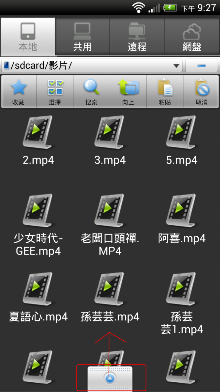220x392 pixels.
Task: Open the 共用 tab
Action: (x=82, y=37)
